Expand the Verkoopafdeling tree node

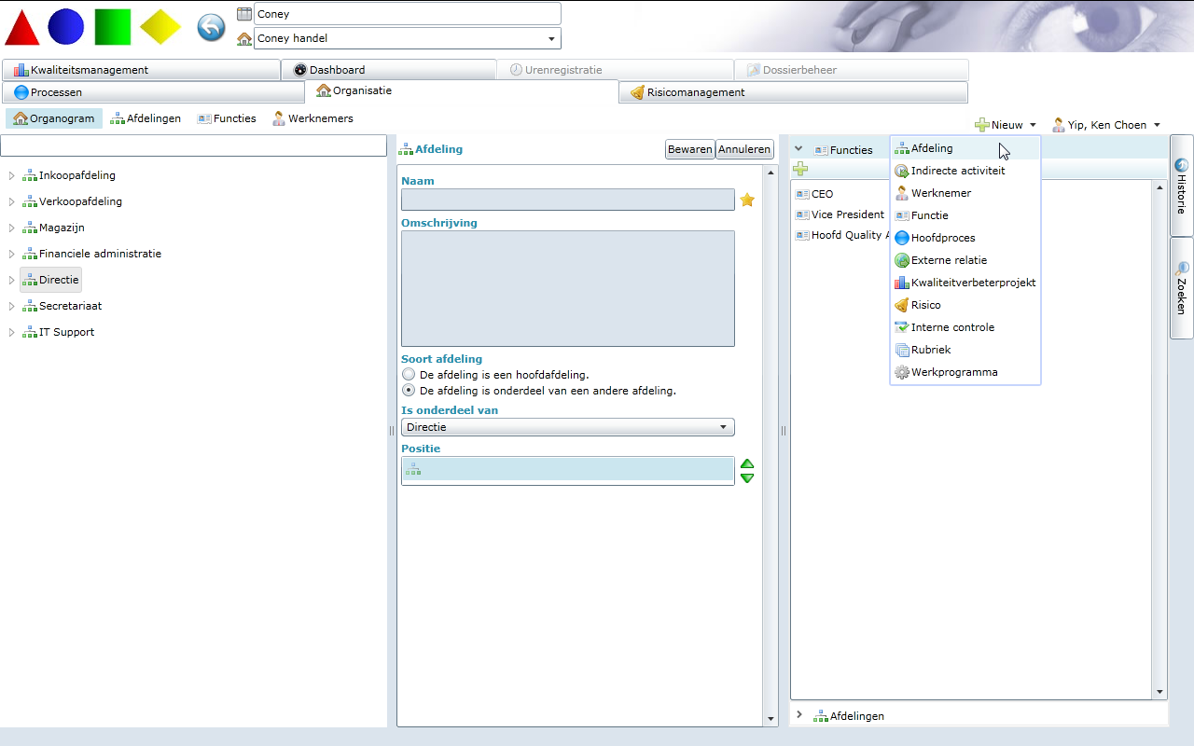[12, 201]
